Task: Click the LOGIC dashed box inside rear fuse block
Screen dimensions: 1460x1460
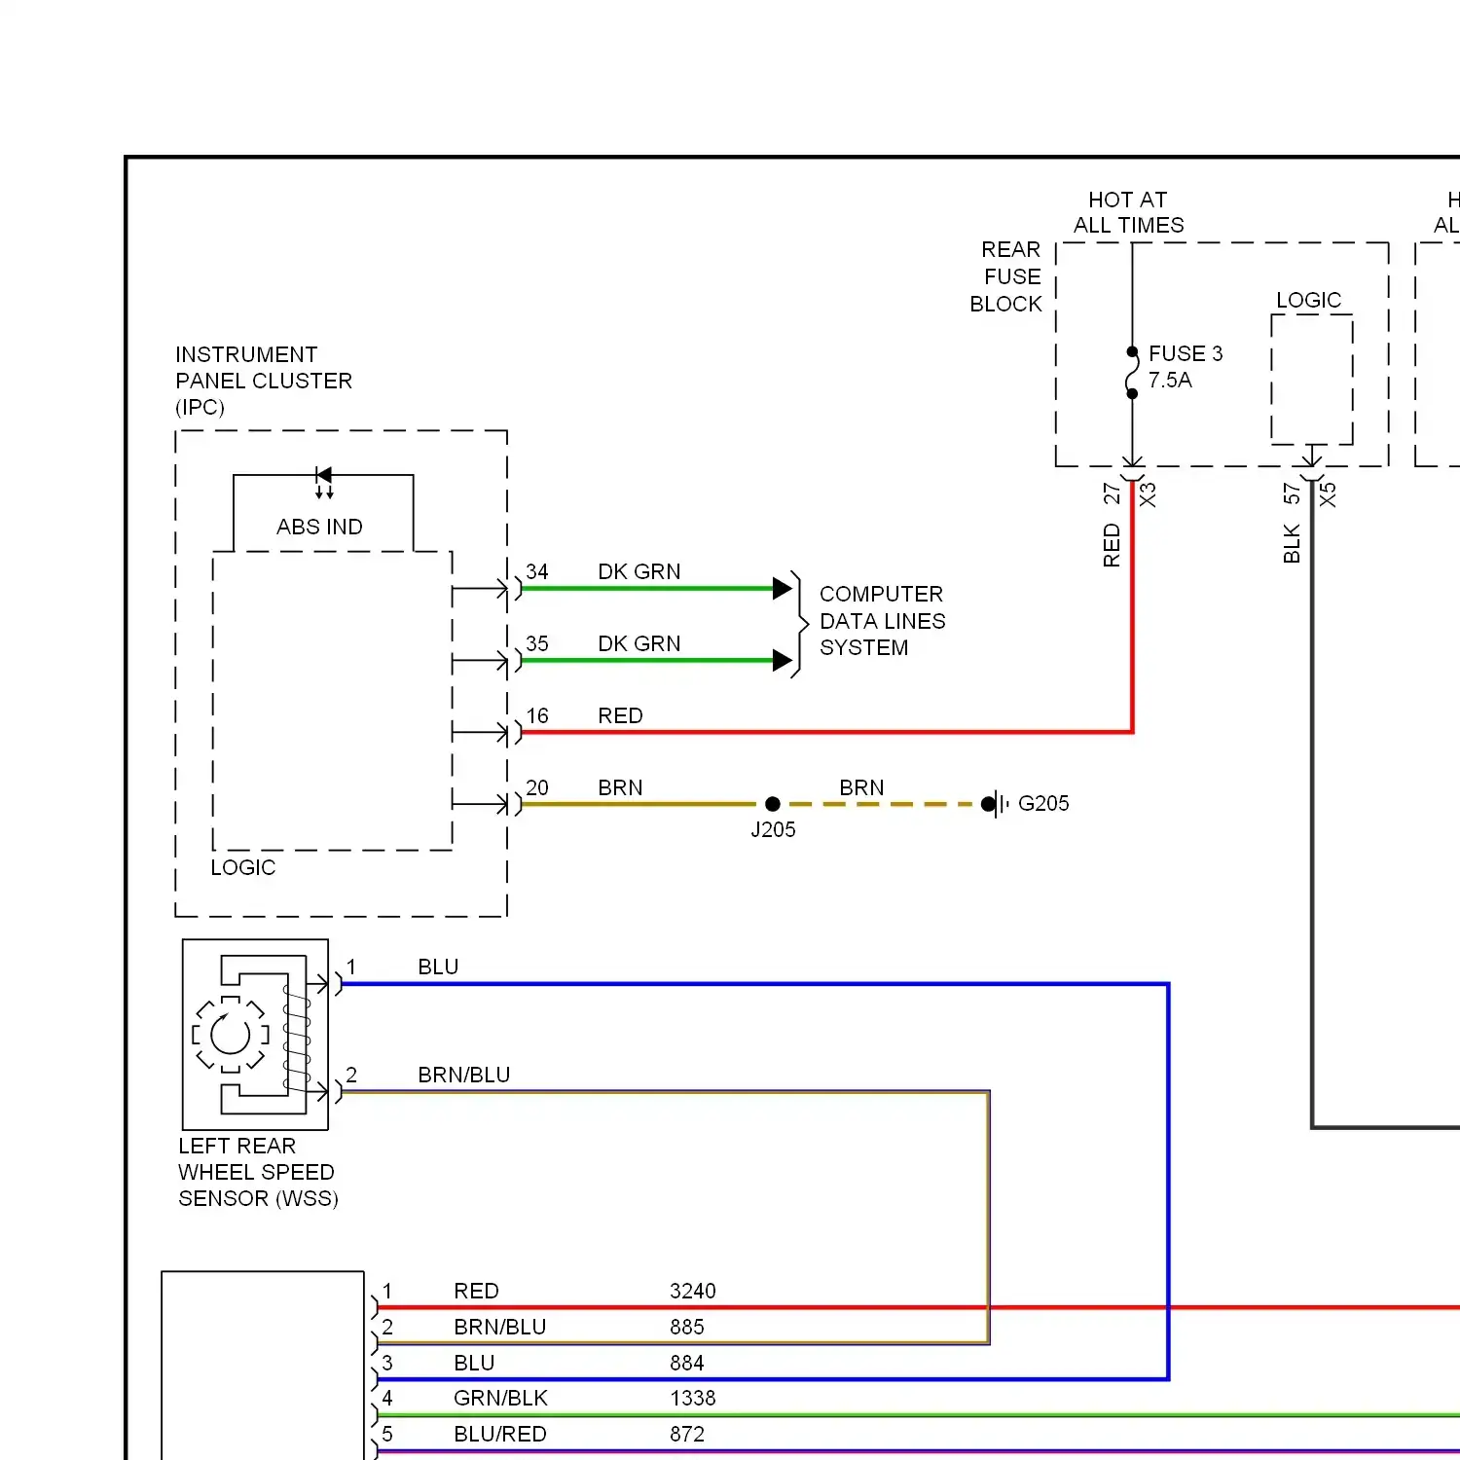Action: click(1312, 380)
